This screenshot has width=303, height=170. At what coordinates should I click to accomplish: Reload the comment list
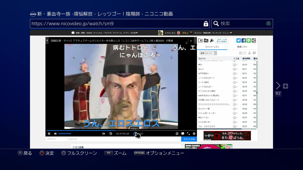245,53
